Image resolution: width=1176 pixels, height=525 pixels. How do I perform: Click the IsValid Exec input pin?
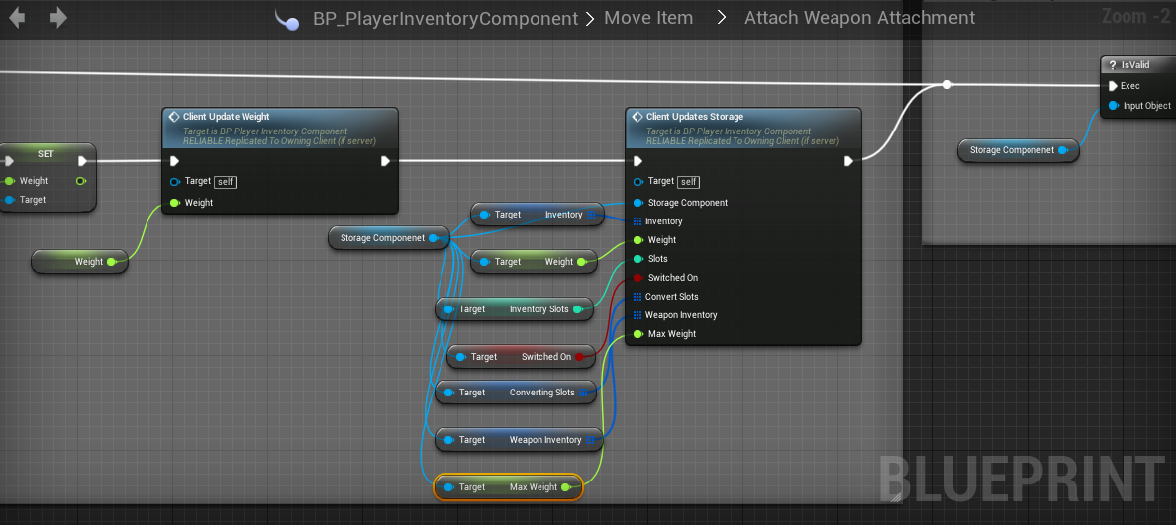click(x=1113, y=86)
